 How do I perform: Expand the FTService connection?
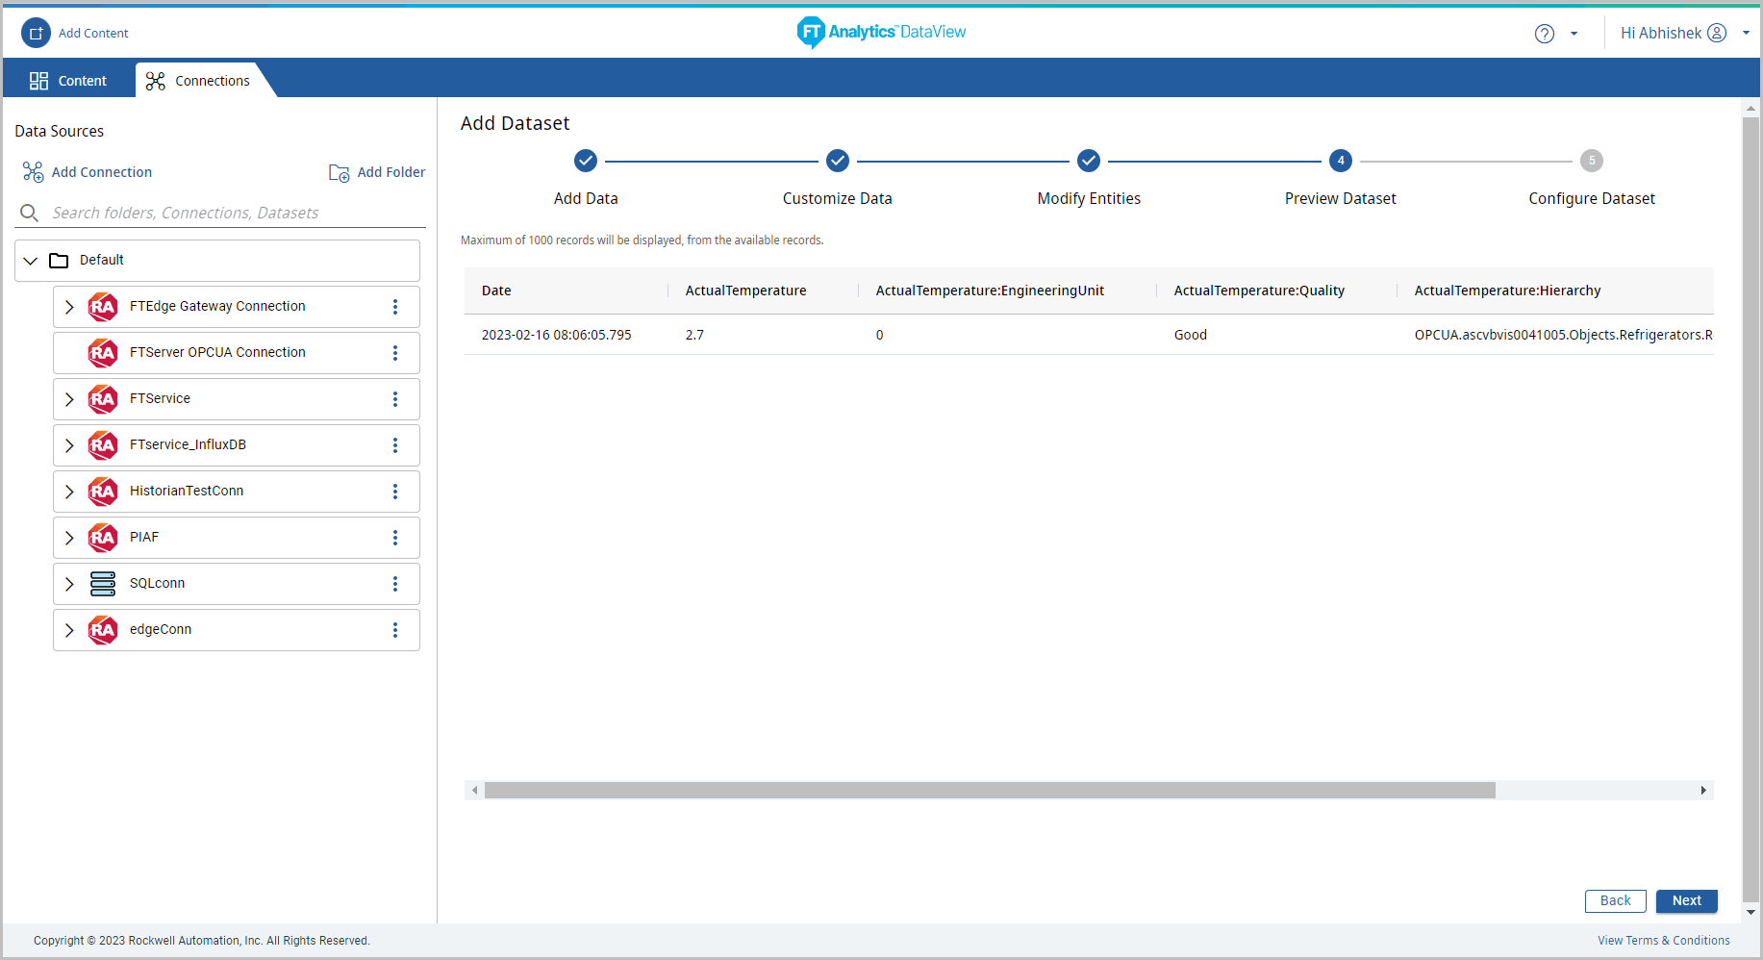click(69, 399)
